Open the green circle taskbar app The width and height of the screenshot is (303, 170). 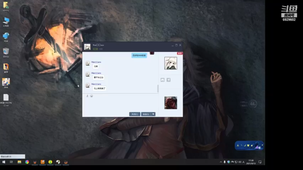50,162
